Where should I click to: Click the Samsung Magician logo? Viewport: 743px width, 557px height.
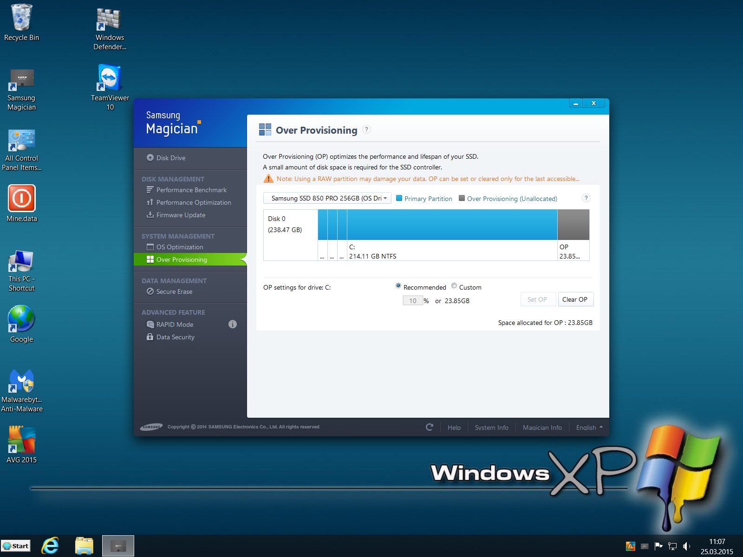pos(173,123)
